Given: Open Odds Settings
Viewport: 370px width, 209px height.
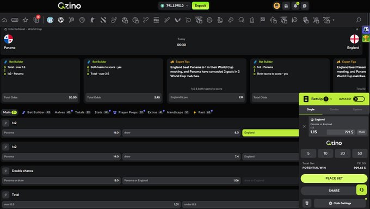Looking at the screenshot, I should pos(340,203).
